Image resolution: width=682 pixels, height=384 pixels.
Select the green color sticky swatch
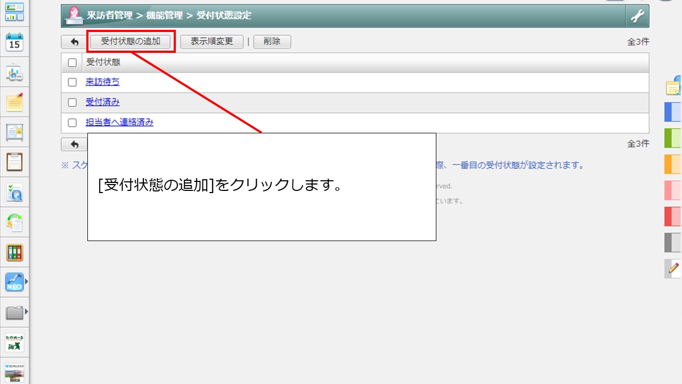click(673, 138)
